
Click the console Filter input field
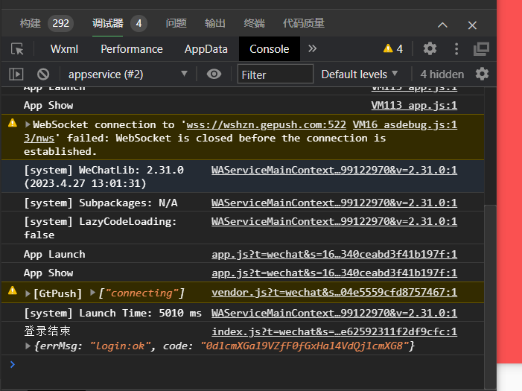pos(276,74)
